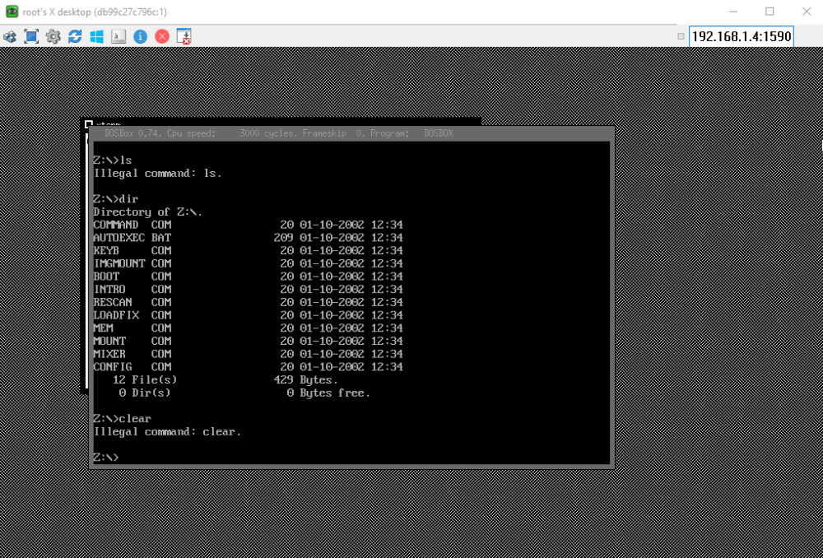This screenshot has width=823, height=558.
Task: Click the file size 209 for AUTOEXEC
Action: 283,238
